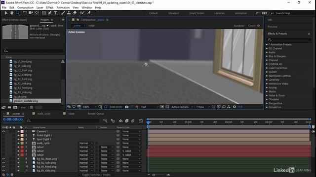Take a snapshot with camera icon
Screen dimensions: 316x177
[126, 107]
